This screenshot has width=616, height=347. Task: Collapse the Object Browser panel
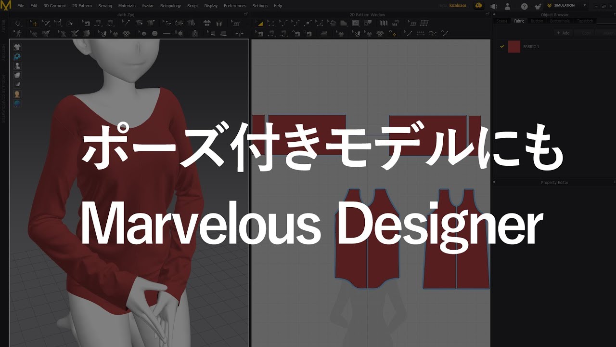pos(495,14)
